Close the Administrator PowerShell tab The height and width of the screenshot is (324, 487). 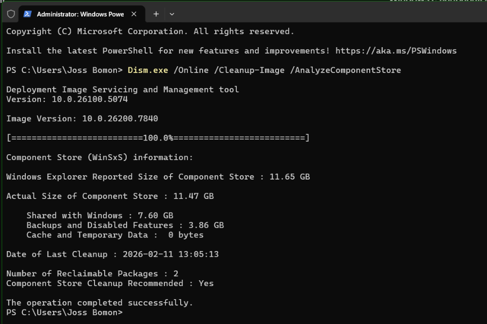134,14
